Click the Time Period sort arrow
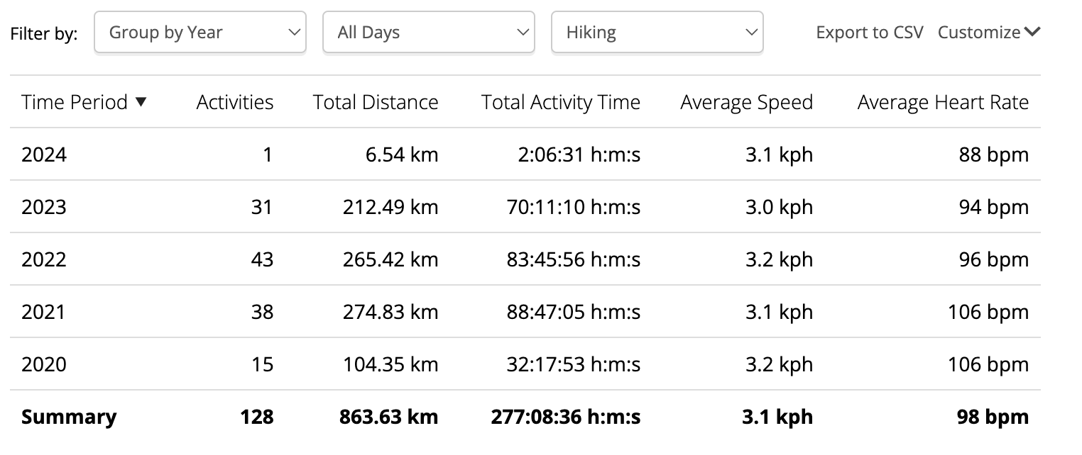The width and height of the screenshot is (1082, 455). [x=141, y=102]
